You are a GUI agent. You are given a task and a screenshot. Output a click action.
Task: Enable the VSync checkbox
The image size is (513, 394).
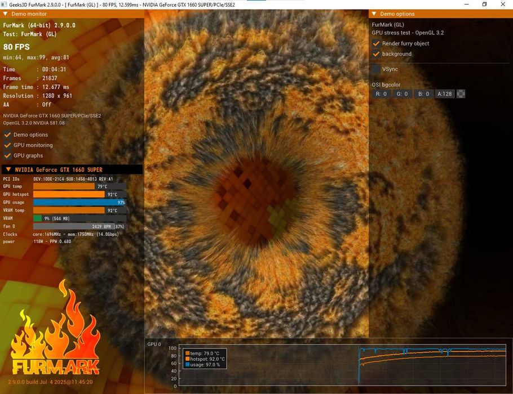[376, 69]
